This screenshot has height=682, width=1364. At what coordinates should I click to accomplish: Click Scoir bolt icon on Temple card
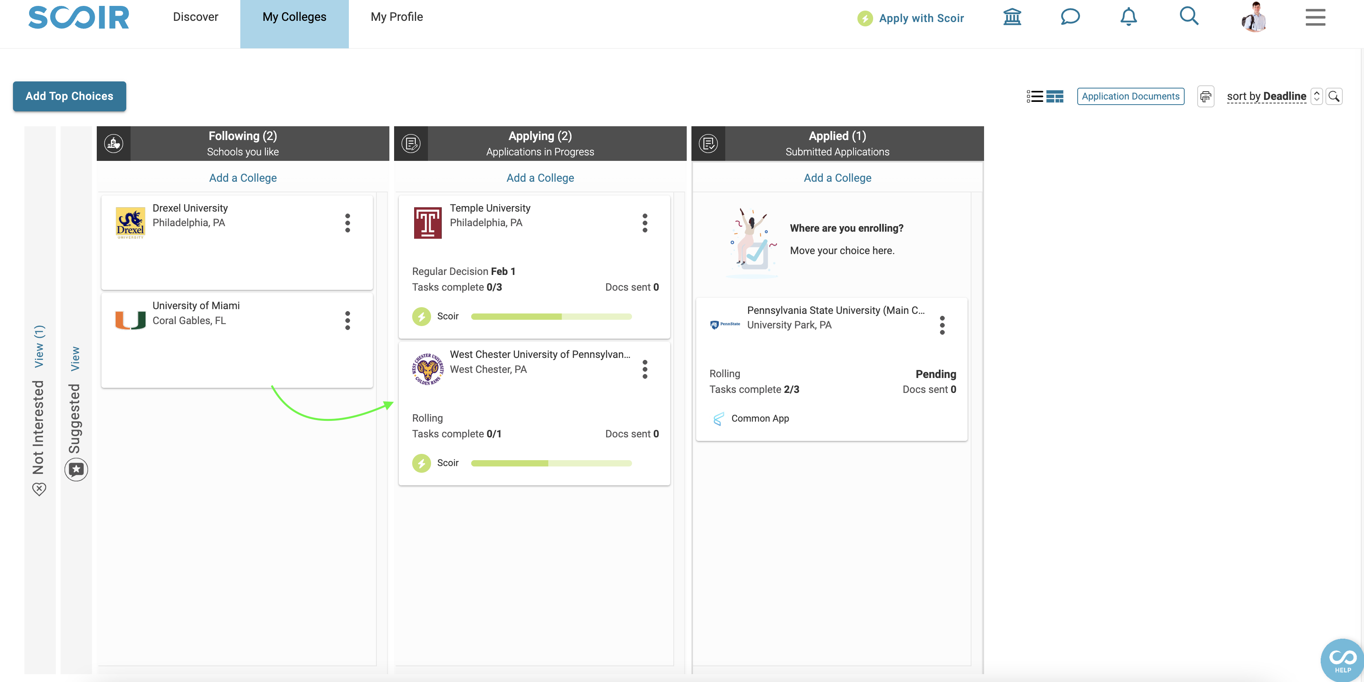tap(422, 317)
